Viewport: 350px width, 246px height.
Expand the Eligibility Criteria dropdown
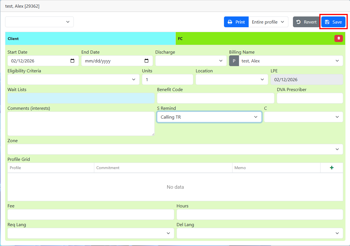click(x=73, y=79)
